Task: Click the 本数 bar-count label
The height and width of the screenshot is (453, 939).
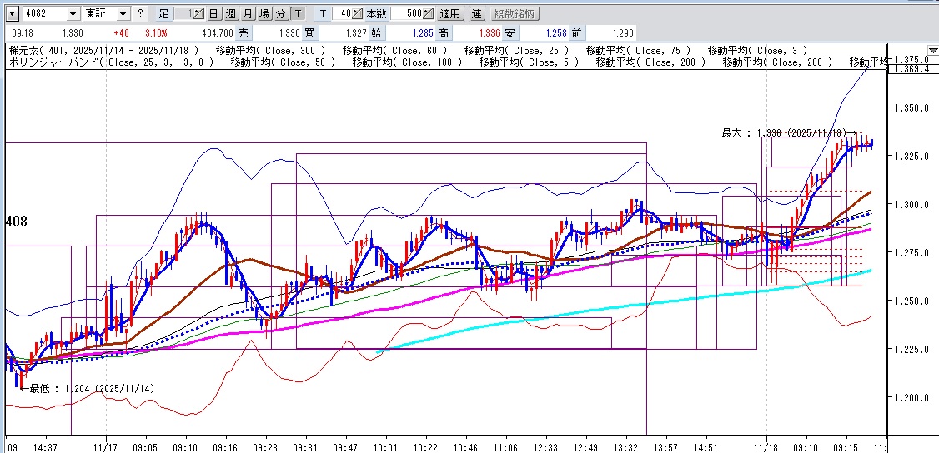Action: pos(377,13)
